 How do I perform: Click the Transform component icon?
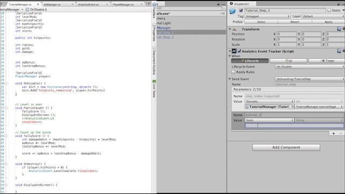(x=234, y=29)
